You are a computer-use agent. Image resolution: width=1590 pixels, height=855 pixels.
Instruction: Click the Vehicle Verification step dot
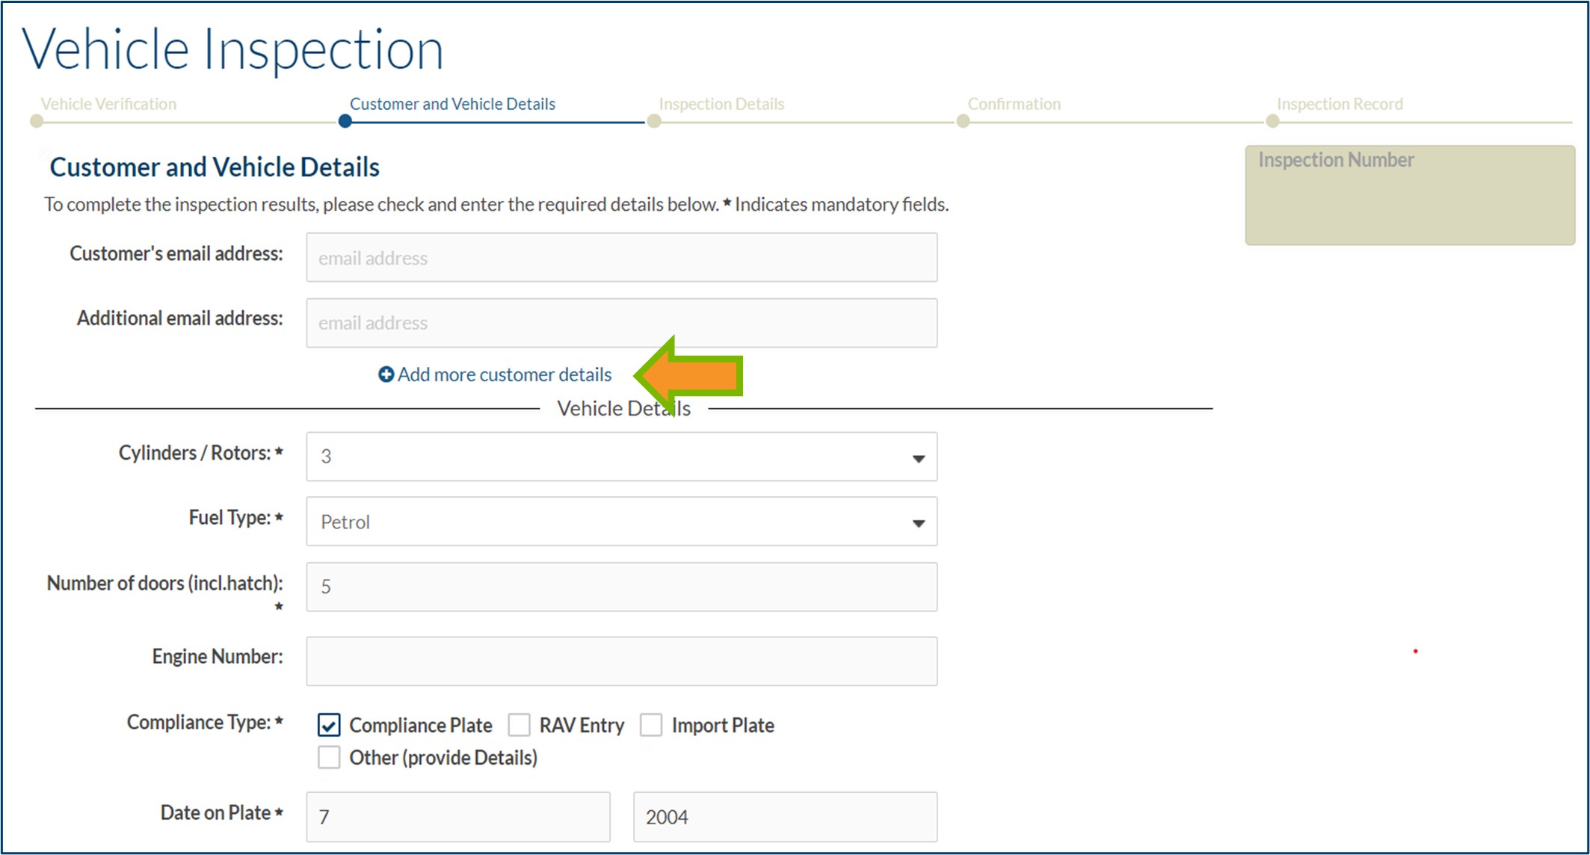click(x=36, y=121)
